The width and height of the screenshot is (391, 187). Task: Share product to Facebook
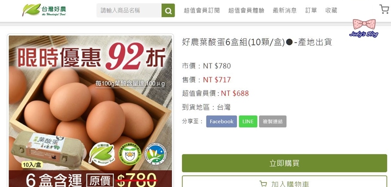[222, 121]
